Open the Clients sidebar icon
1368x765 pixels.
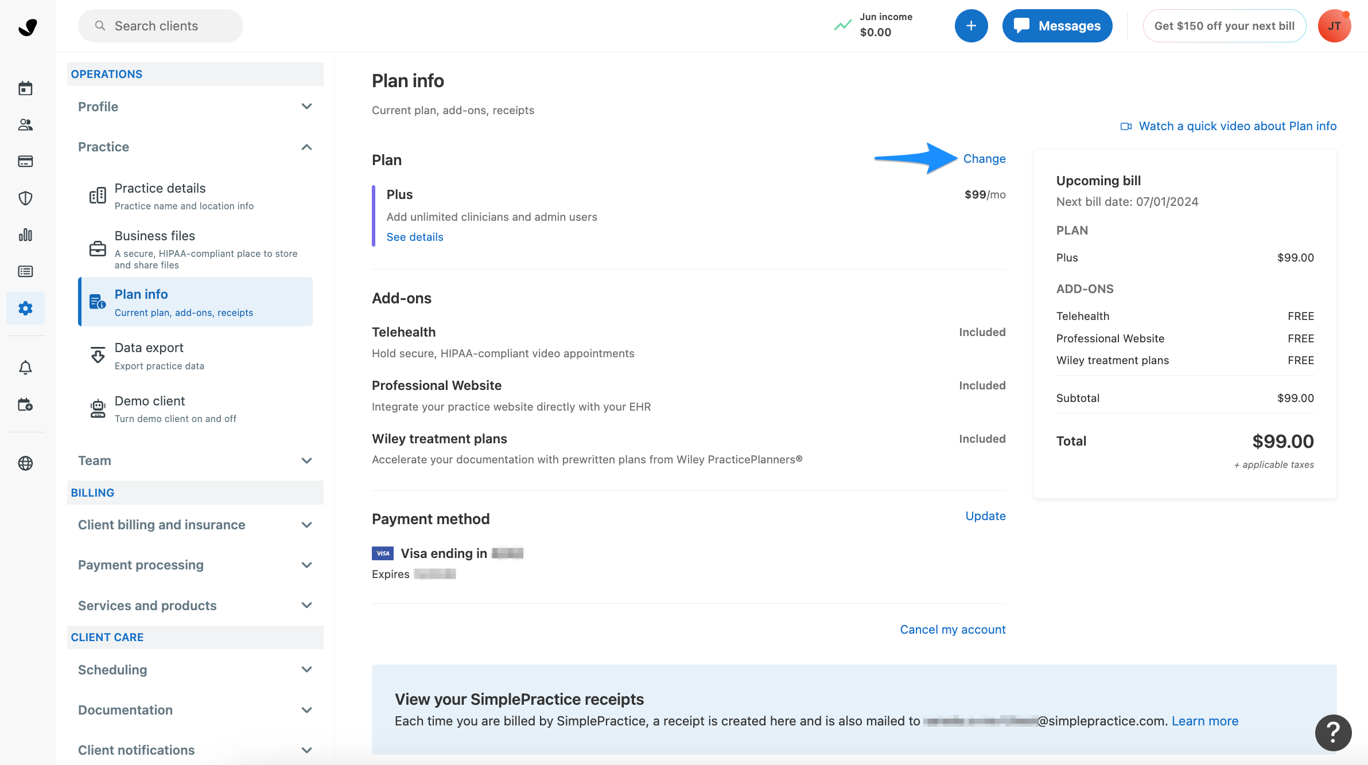(x=25, y=124)
